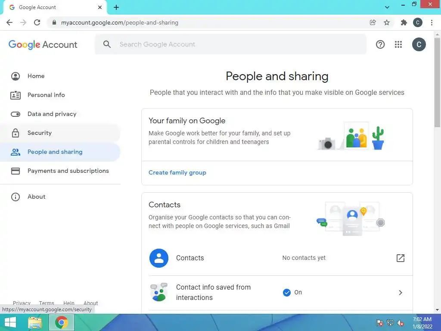The height and width of the screenshot is (331, 441).
Task: Open the Google apps grid
Action: pyautogui.click(x=398, y=44)
